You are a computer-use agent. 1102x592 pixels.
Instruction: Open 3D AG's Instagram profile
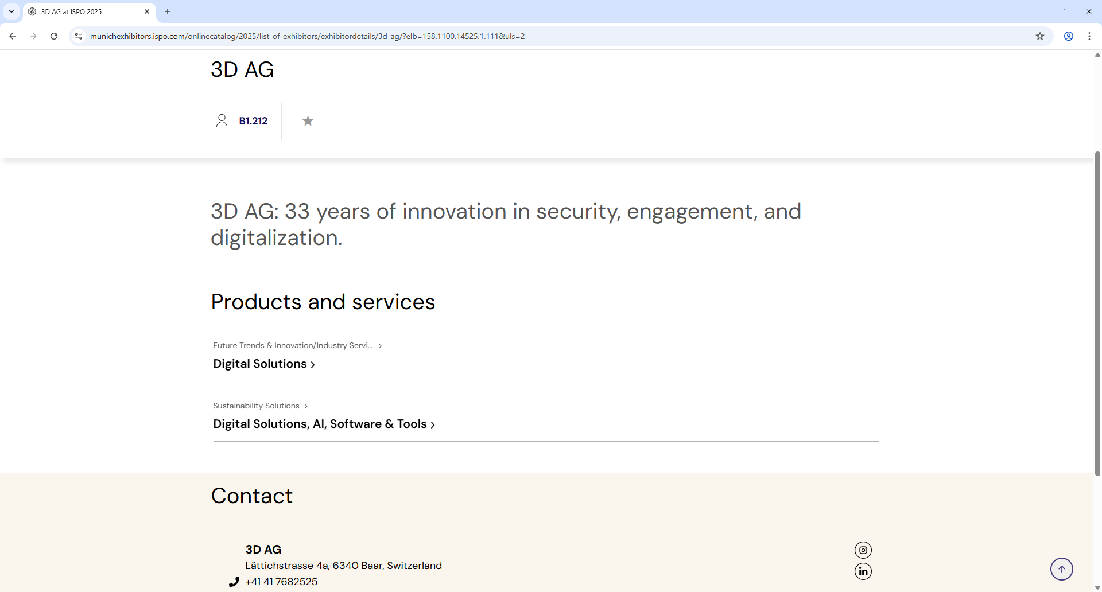[x=863, y=550]
